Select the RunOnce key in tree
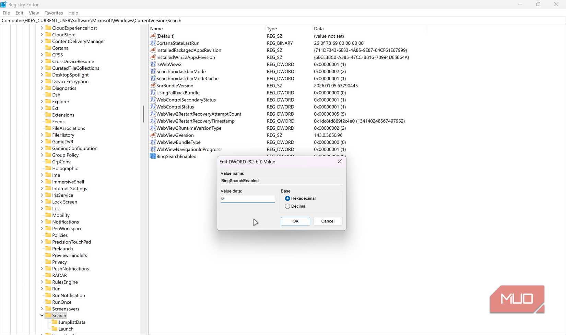 point(62,302)
